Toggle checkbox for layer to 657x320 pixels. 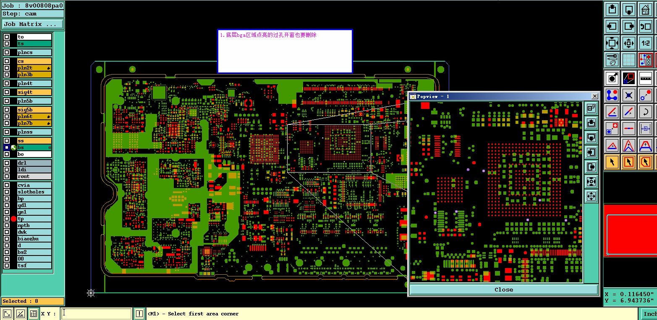pos(7,37)
